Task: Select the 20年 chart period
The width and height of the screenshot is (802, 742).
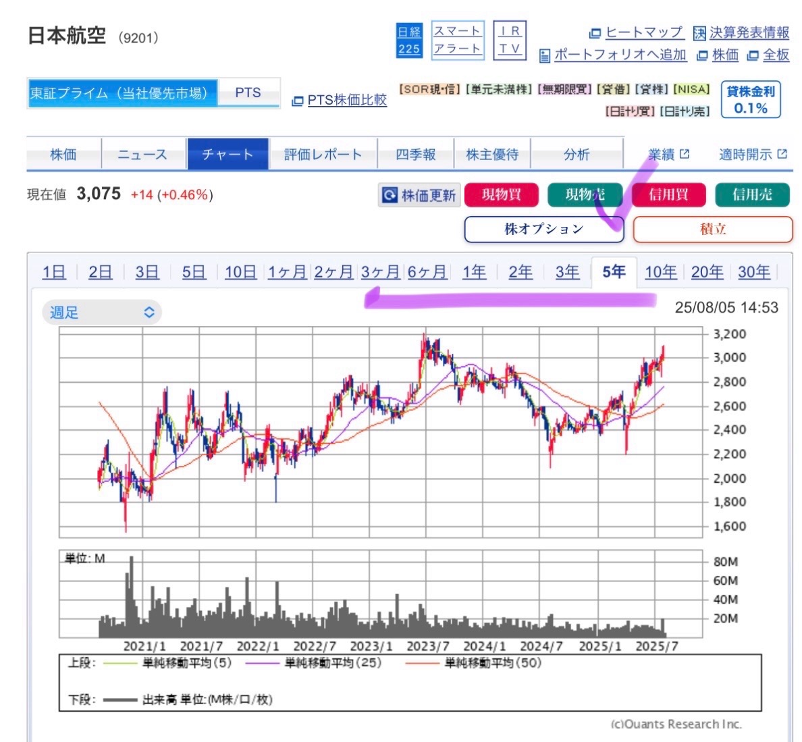Action: pos(707,272)
